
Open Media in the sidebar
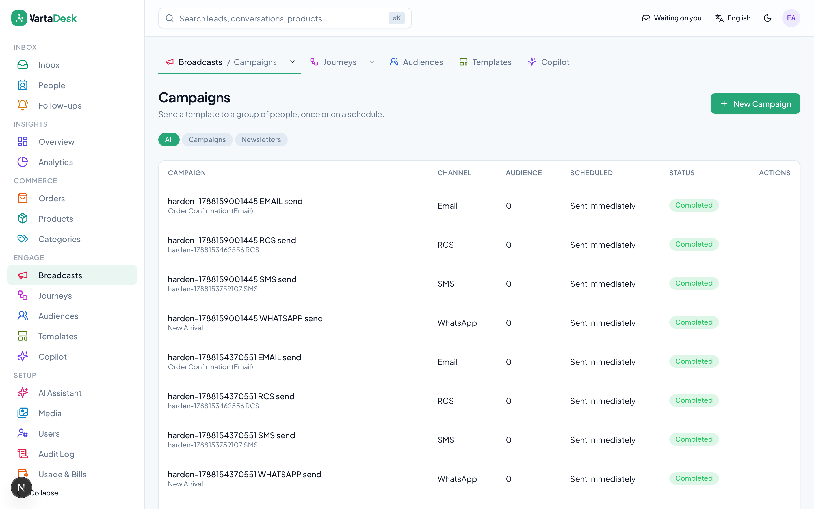[72, 413]
